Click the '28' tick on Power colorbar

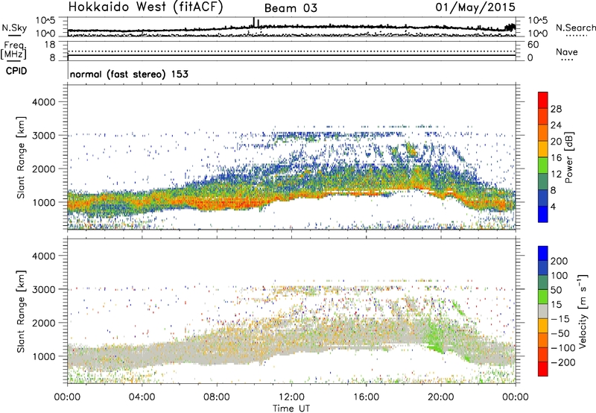[x=556, y=109]
